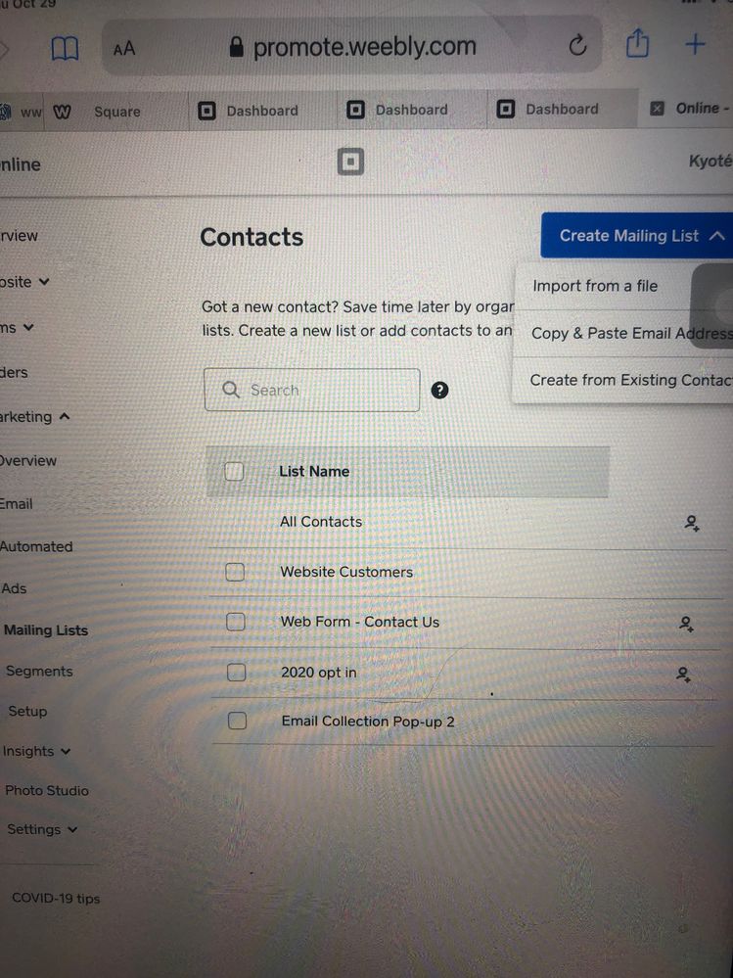The height and width of the screenshot is (978, 733).
Task: Open the Segments sidebar link
Action: pos(39,672)
